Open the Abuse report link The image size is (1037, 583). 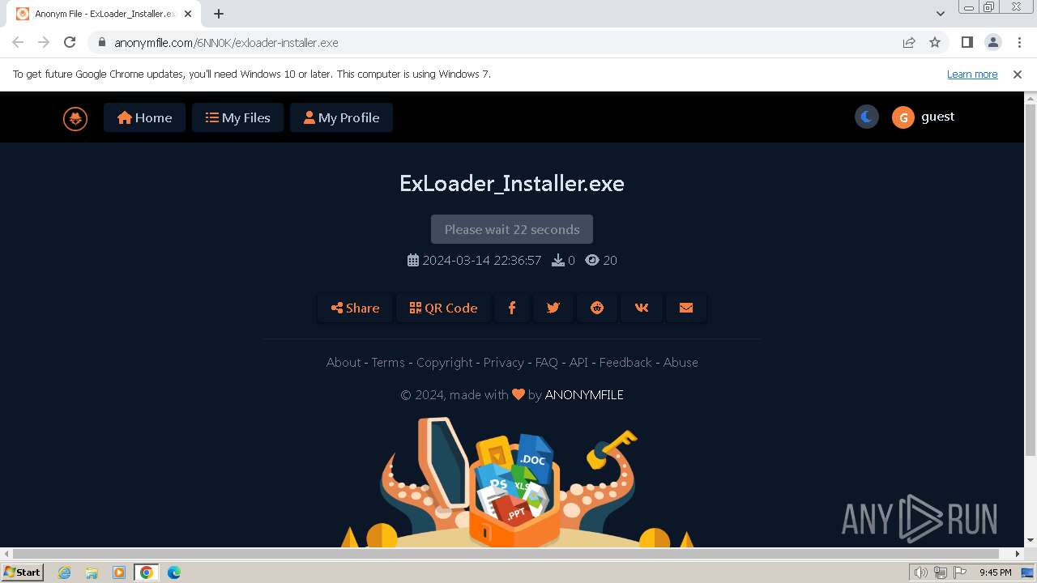681,363
